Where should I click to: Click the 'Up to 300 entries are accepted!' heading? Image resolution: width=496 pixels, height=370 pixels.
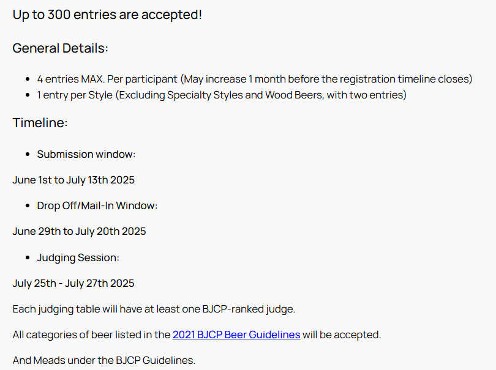(107, 15)
